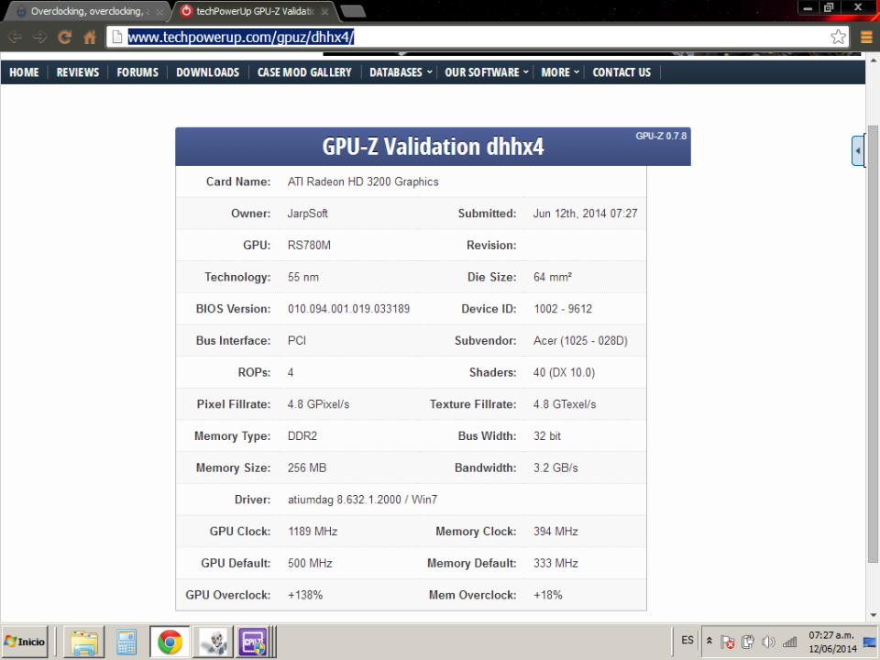Navigate to DOWNLOADS
Screen dimensions: 880x660
coord(208,72)
